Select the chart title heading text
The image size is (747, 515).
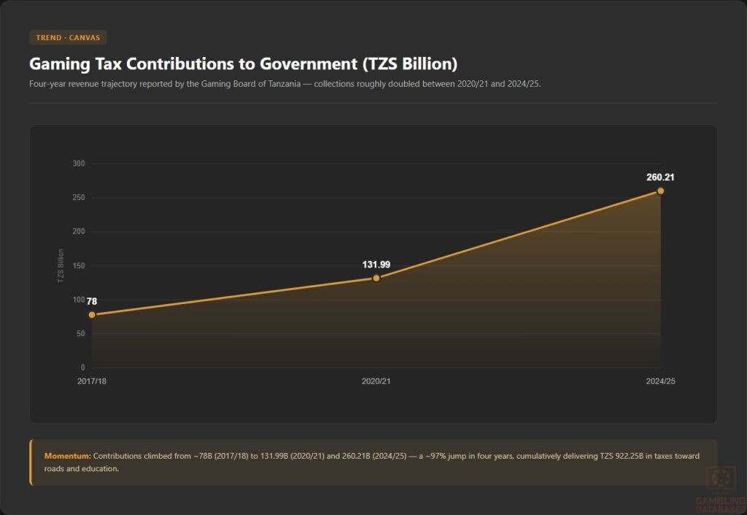(243, 64)
